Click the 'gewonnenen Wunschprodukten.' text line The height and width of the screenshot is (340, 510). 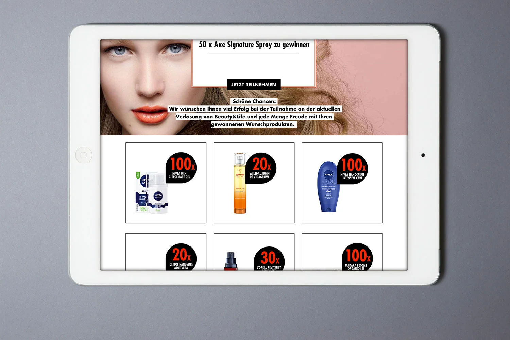pyautogui.click(x=253, y=124)
